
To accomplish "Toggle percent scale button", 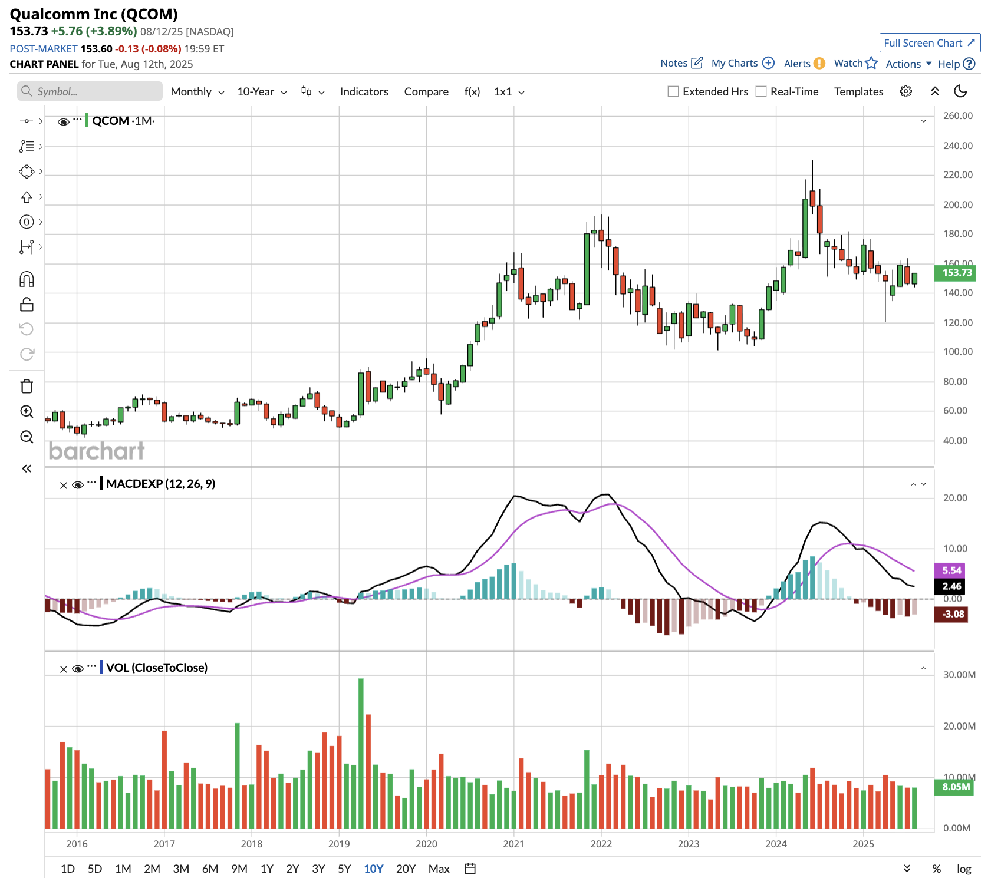I will tap(937, 869).
